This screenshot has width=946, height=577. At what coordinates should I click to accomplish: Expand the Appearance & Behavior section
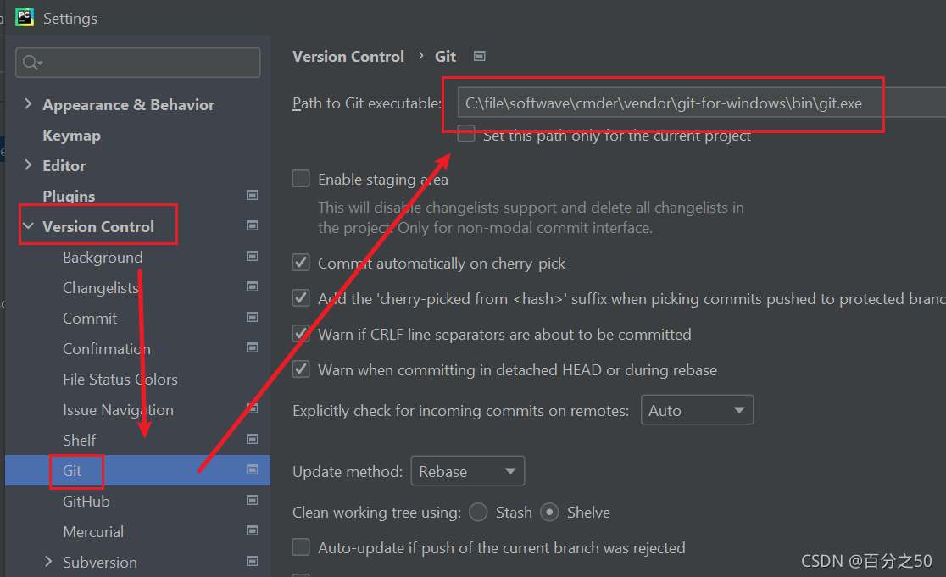(x=28, y=103)
